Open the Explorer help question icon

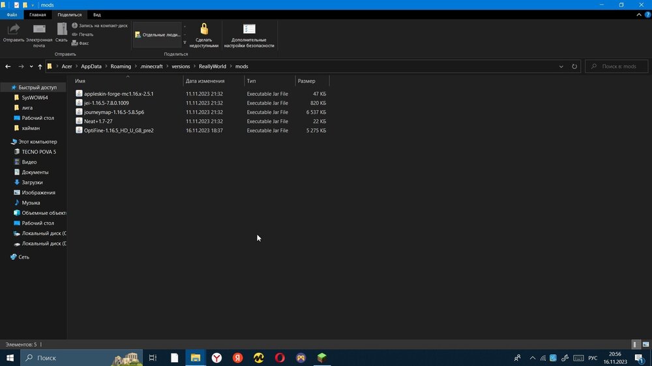click(647, 14)
